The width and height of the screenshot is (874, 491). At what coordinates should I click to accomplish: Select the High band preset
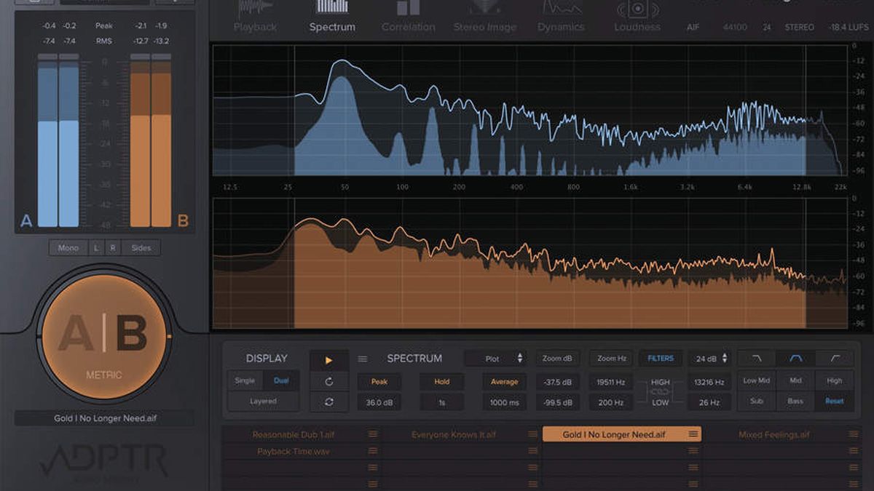click(x=835, y=380)
